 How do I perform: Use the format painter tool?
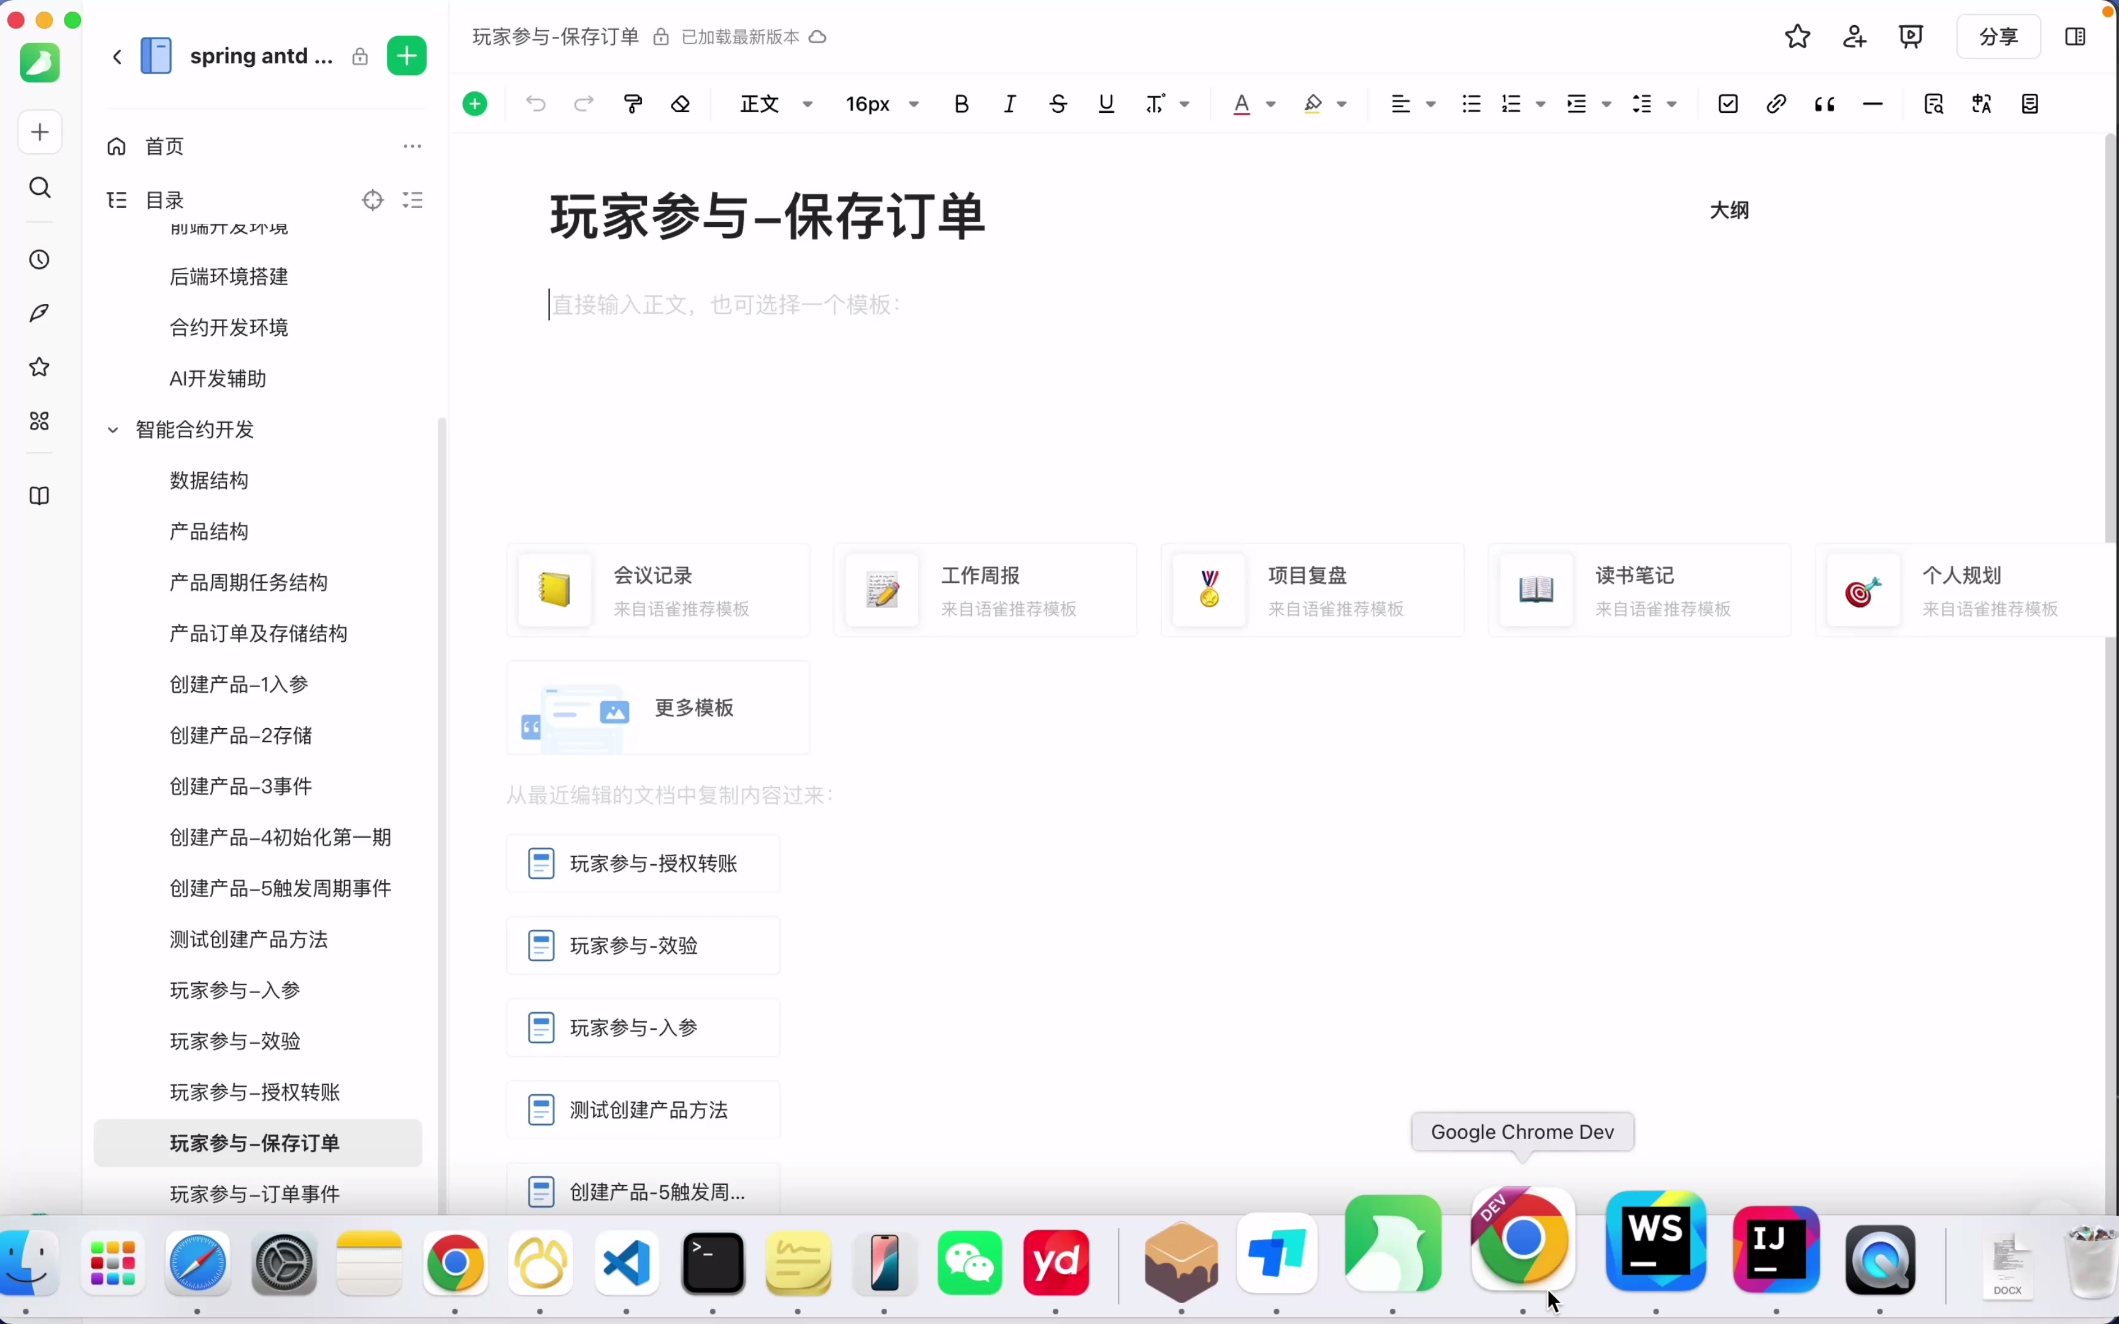pyautogui.click(x=633, y=104)
